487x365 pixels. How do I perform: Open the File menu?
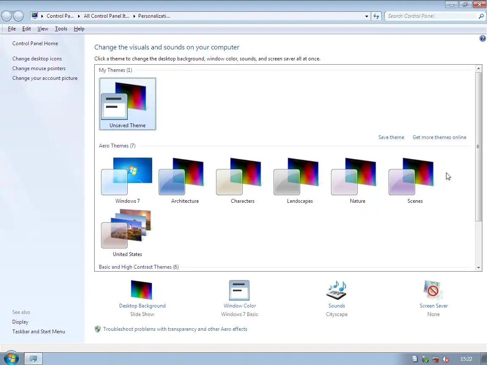12,29
